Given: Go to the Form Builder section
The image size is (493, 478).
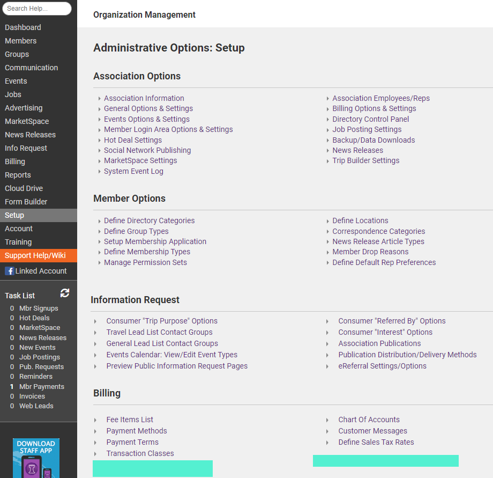Looking at the screenshot, I should 26,202.
